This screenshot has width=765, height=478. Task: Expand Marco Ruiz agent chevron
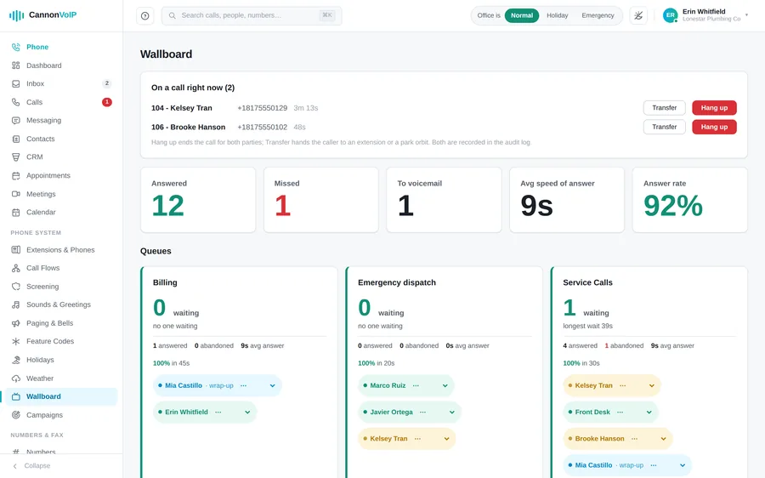(445, 386)
